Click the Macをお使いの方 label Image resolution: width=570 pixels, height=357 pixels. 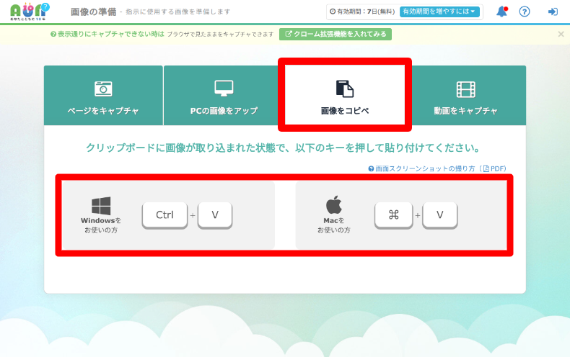(x=334, y=225)
